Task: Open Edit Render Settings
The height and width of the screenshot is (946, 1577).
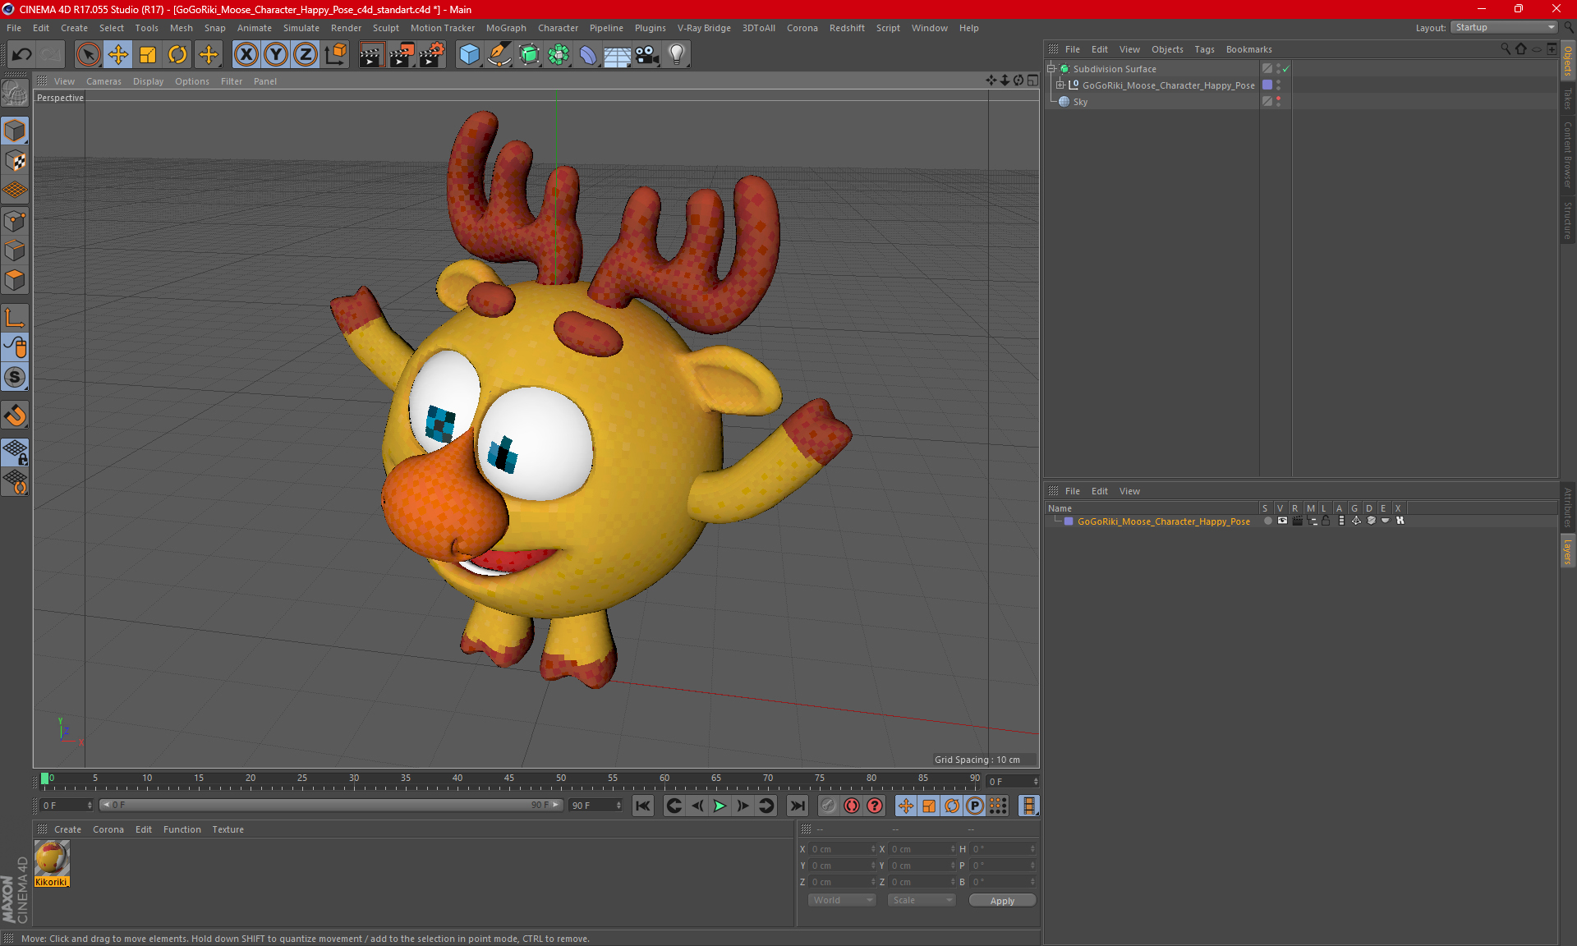Action: pos(432,55)
